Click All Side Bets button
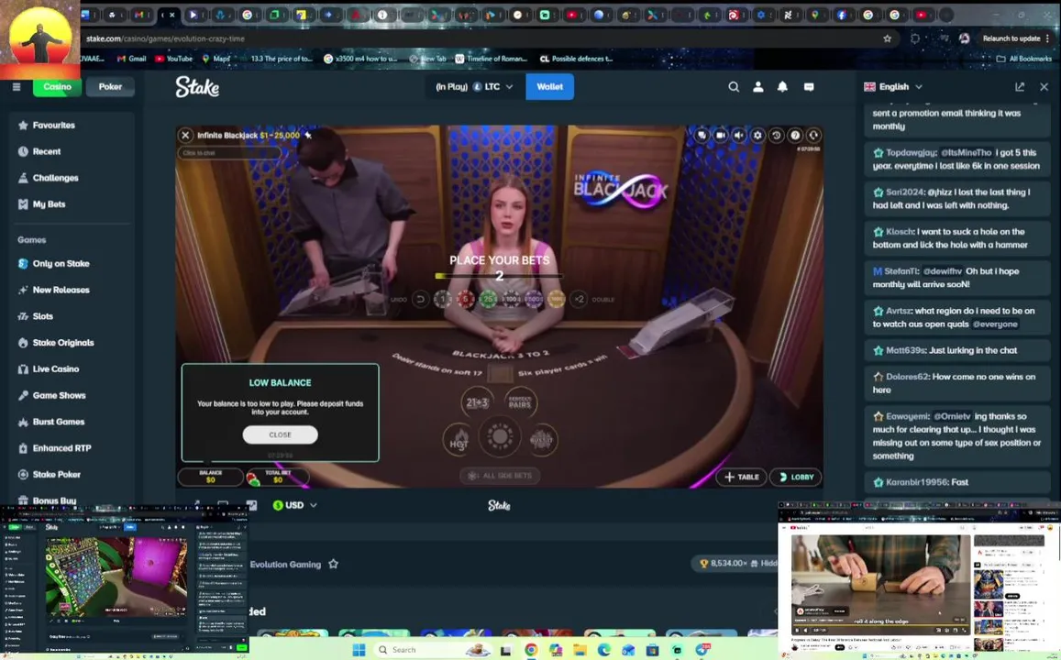The width and height of the screenshot is (1061, 660). point(500,476)
